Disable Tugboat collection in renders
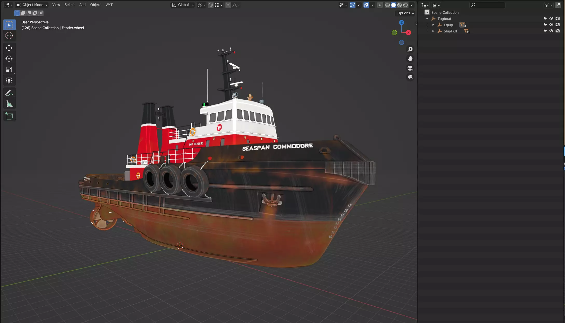Image resolution: width=565 pixels, height=323 pixels. pyautogui.click(x=558, y=18)
